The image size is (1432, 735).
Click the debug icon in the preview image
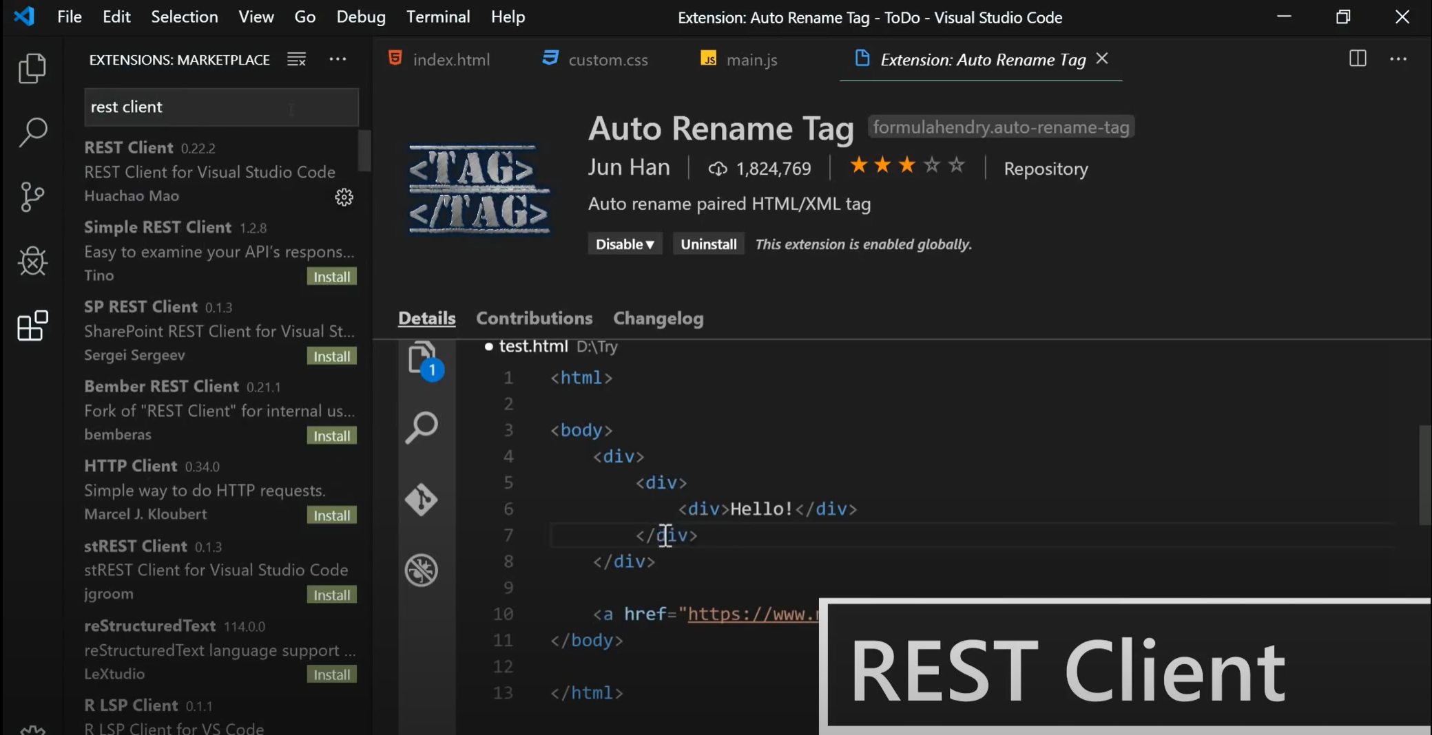(x=422, y=570)
